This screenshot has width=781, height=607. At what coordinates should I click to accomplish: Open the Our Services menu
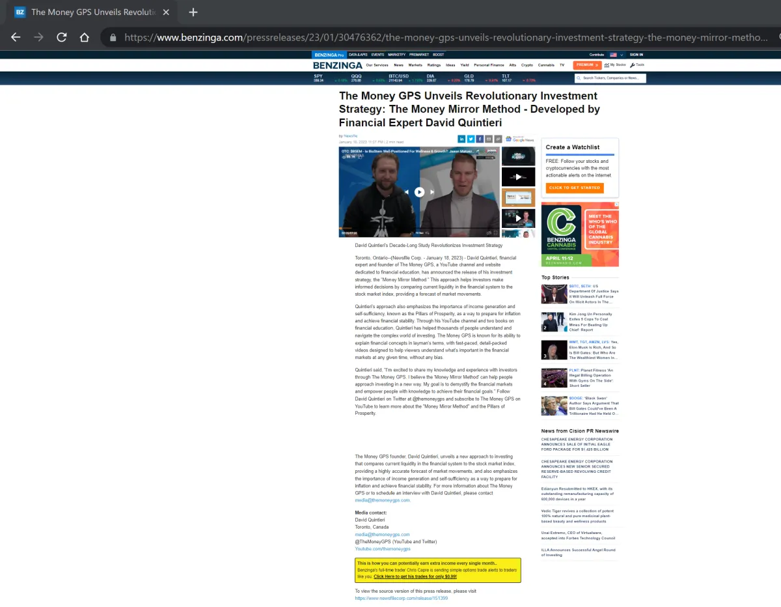(x=377, y=65)
